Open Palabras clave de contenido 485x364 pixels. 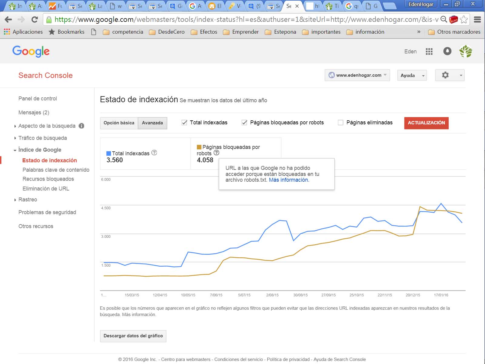56,170
